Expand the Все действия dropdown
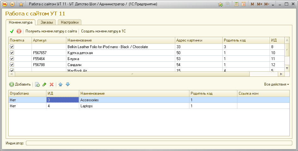 277,84
